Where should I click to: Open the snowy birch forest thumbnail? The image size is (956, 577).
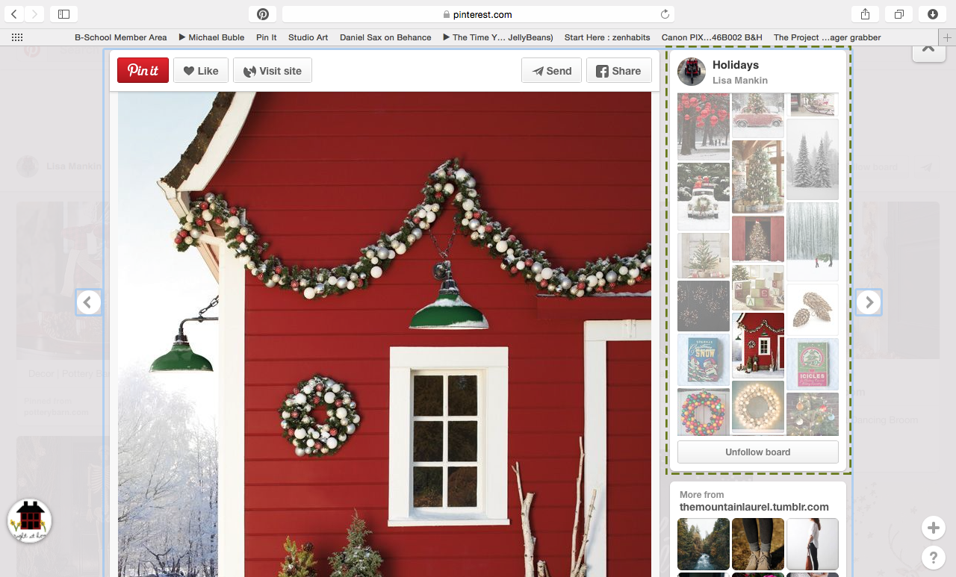[813, 241]
